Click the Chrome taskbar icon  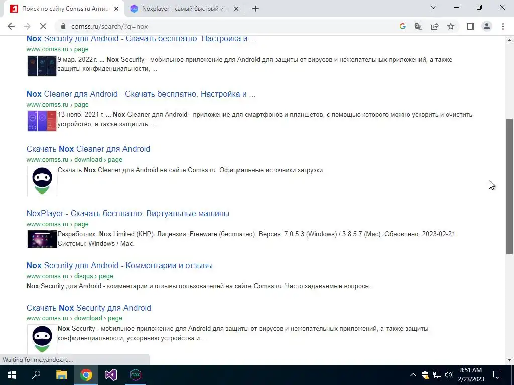point(86,375)
